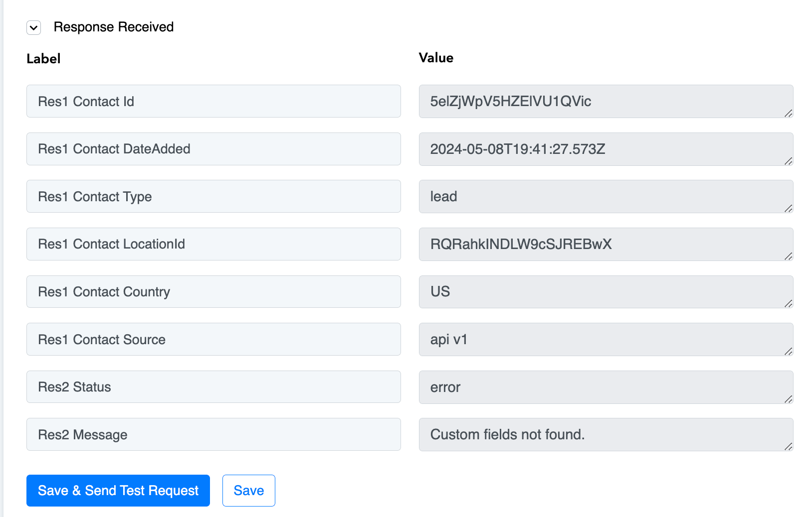Select the Res1 Contact Id label field
The height and width of the screenshot is (517, 811).
(213, 101)
